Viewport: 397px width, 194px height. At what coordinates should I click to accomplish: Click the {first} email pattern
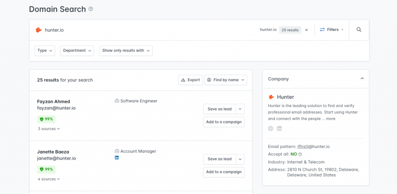coord(303,146)
